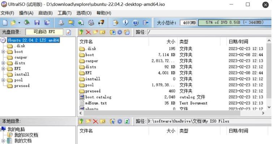Click the New image toolbar icon
This screenshot has width=273, height=144.
coord(5,23)
